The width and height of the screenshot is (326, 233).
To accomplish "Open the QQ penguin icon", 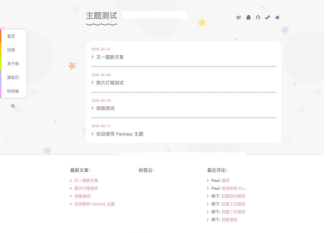I will (x=248, y=18).
